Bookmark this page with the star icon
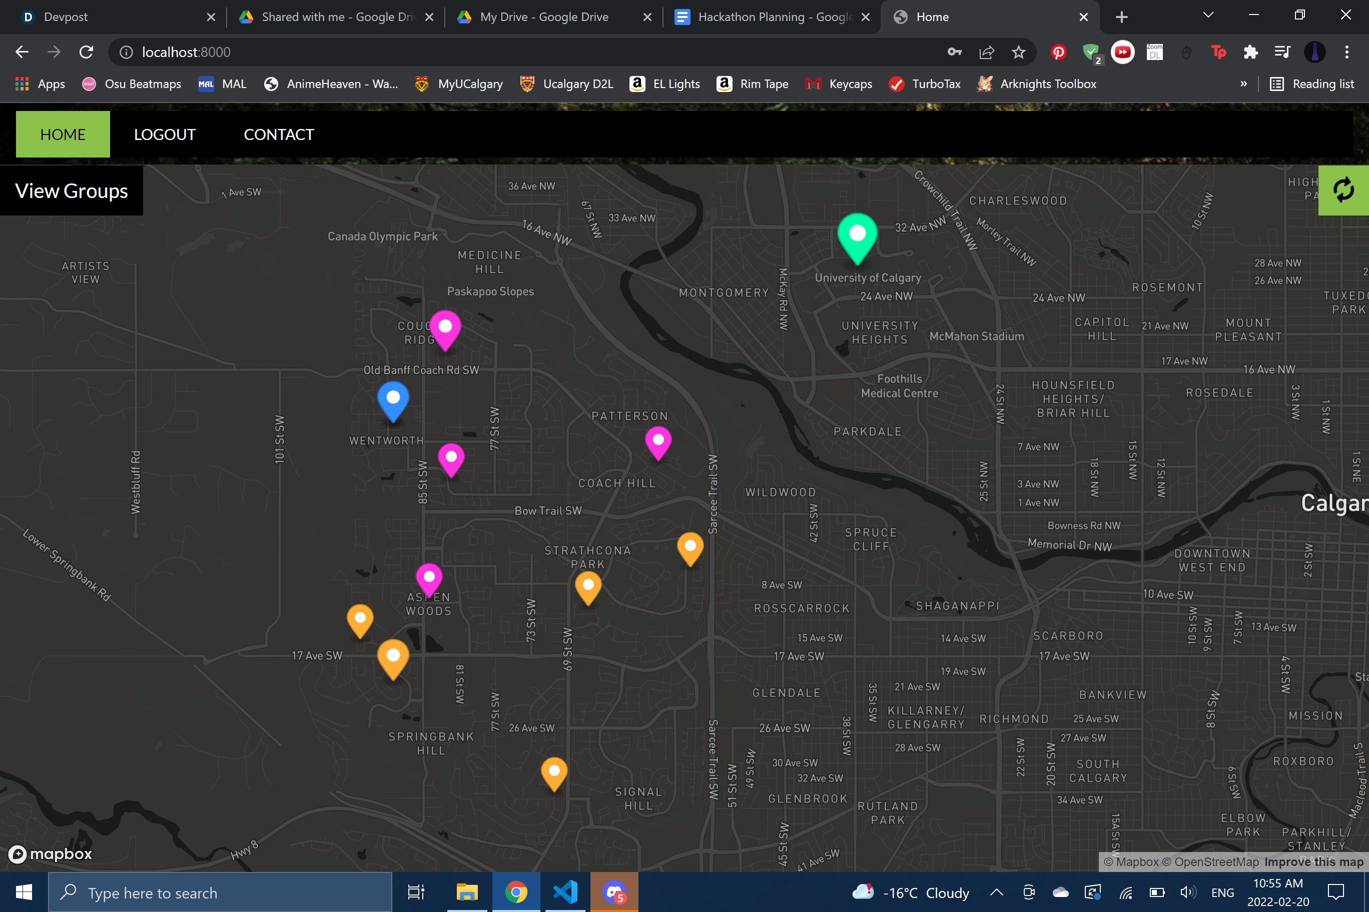 (1018, 52)
